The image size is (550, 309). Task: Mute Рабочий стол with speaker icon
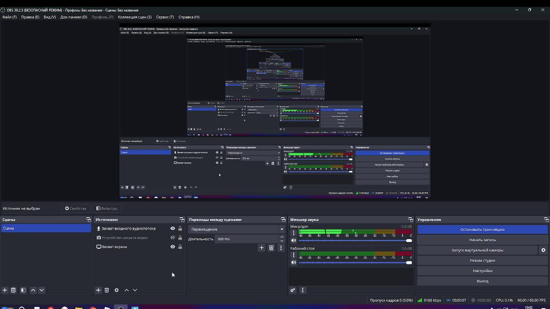tap(294, 262)
